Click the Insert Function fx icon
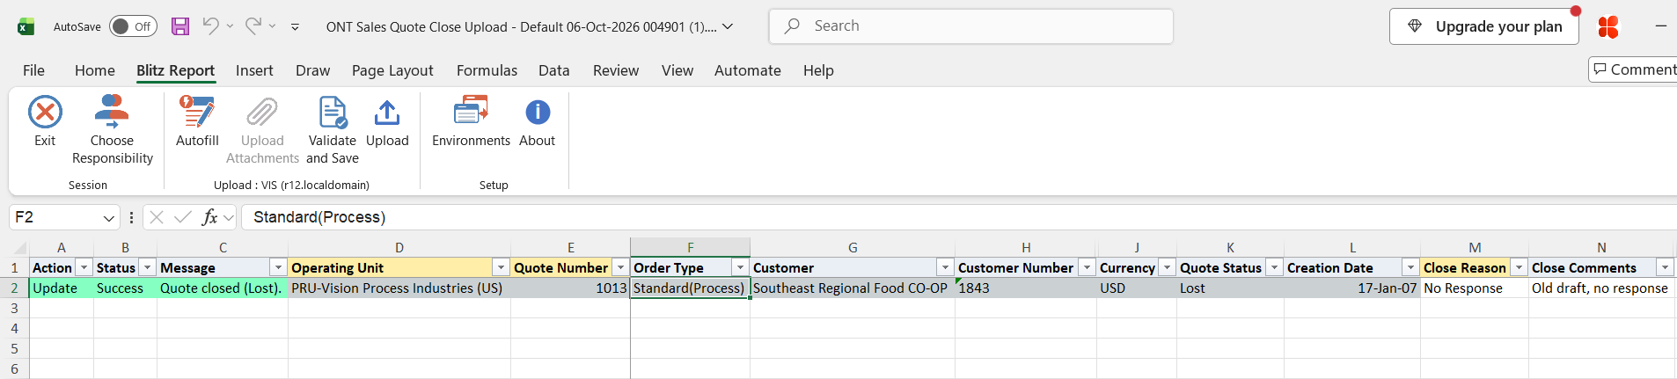 [209, 217]
